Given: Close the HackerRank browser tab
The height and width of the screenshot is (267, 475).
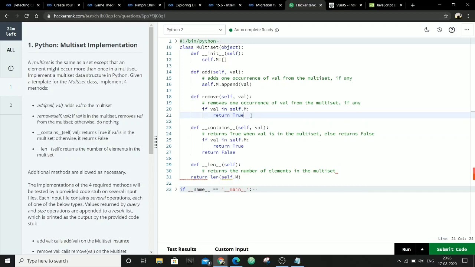Looking at the screenshot, I should pyautogui.click(x=320, y=5).
